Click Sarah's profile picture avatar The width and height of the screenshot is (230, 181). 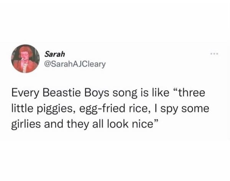(26, 58)
